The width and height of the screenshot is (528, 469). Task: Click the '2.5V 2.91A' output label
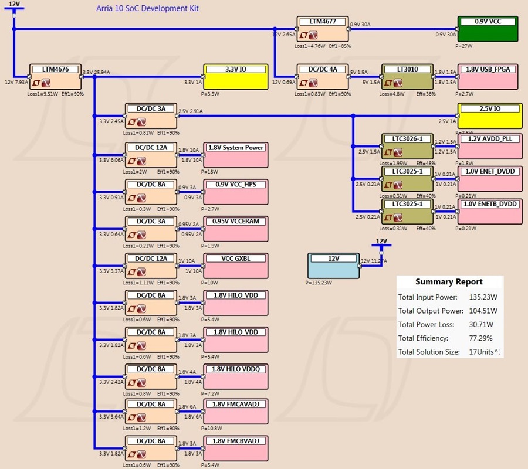point(191,111)
